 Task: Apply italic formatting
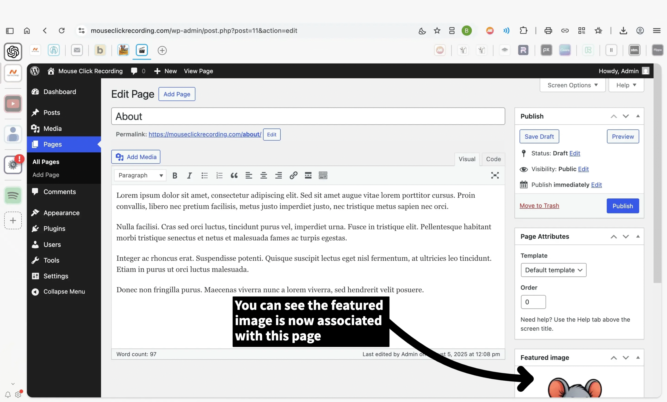pos(189,175)
